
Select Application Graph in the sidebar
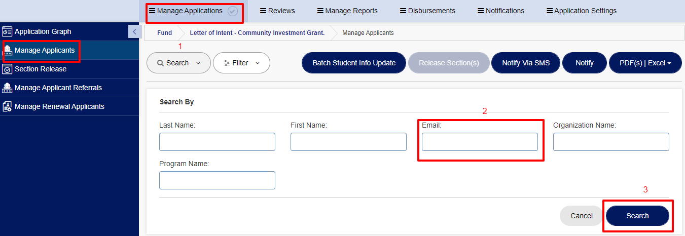(69, 31)
